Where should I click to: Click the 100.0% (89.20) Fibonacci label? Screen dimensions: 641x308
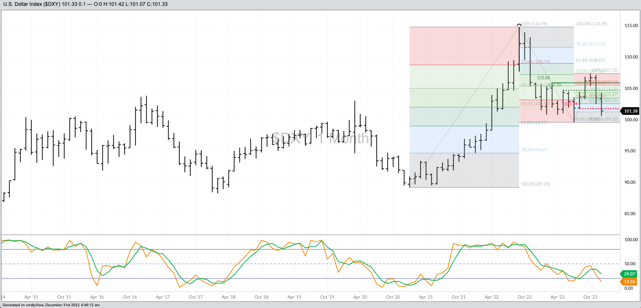click(x=535, y=184)
